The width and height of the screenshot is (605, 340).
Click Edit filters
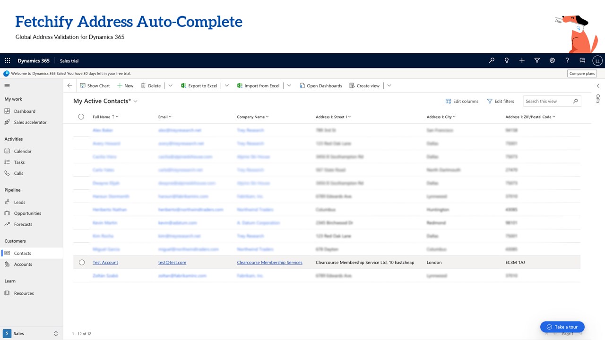coord(500,101)
